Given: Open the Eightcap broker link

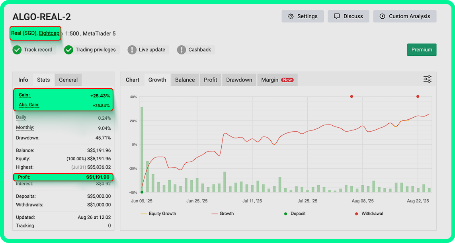Looking at the screenshot, I should point(49,33).
